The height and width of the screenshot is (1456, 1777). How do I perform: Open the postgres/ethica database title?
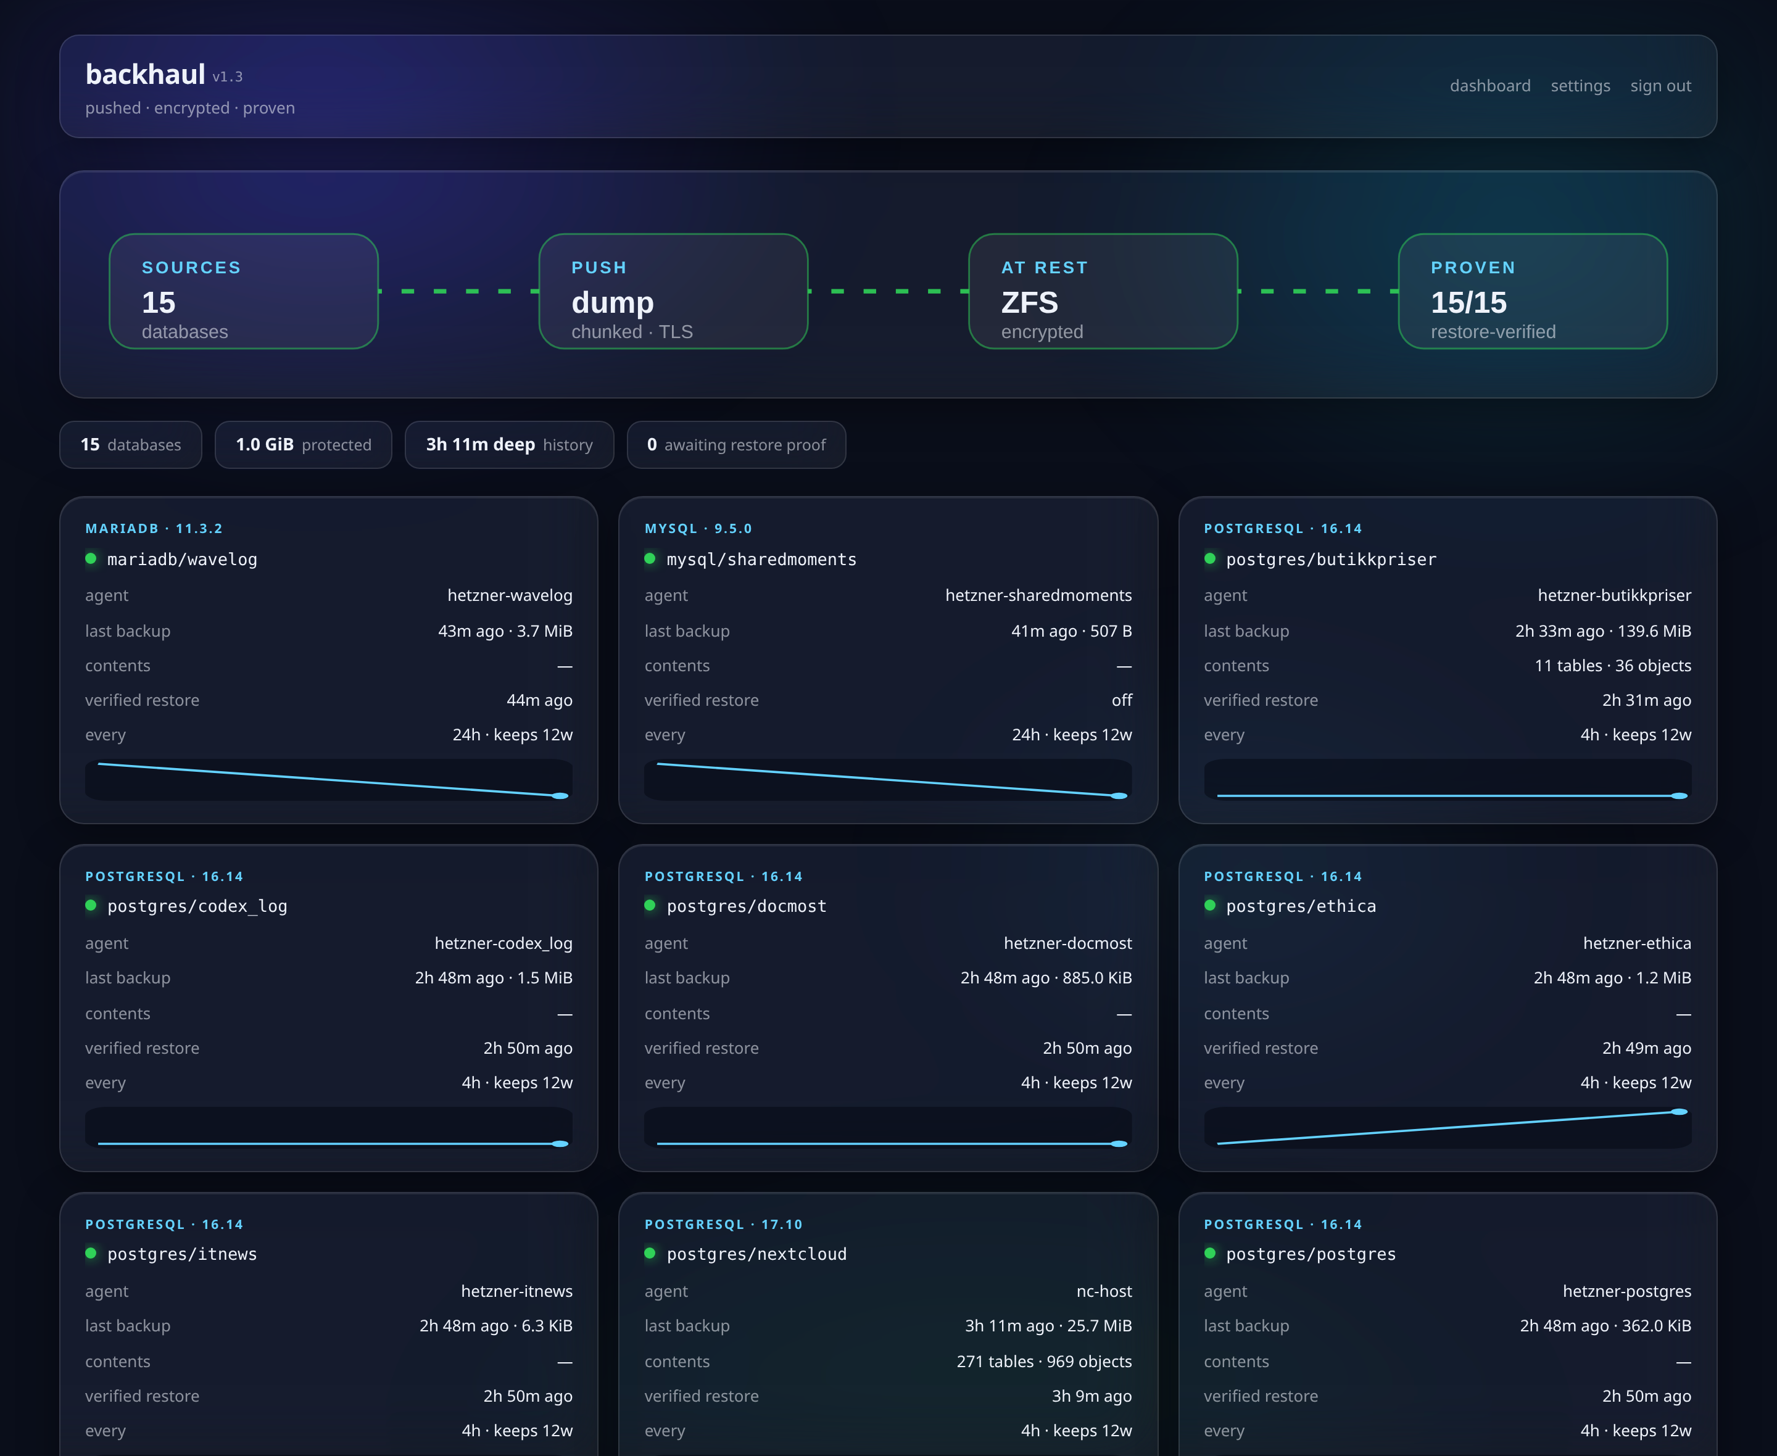[1301, 907]
